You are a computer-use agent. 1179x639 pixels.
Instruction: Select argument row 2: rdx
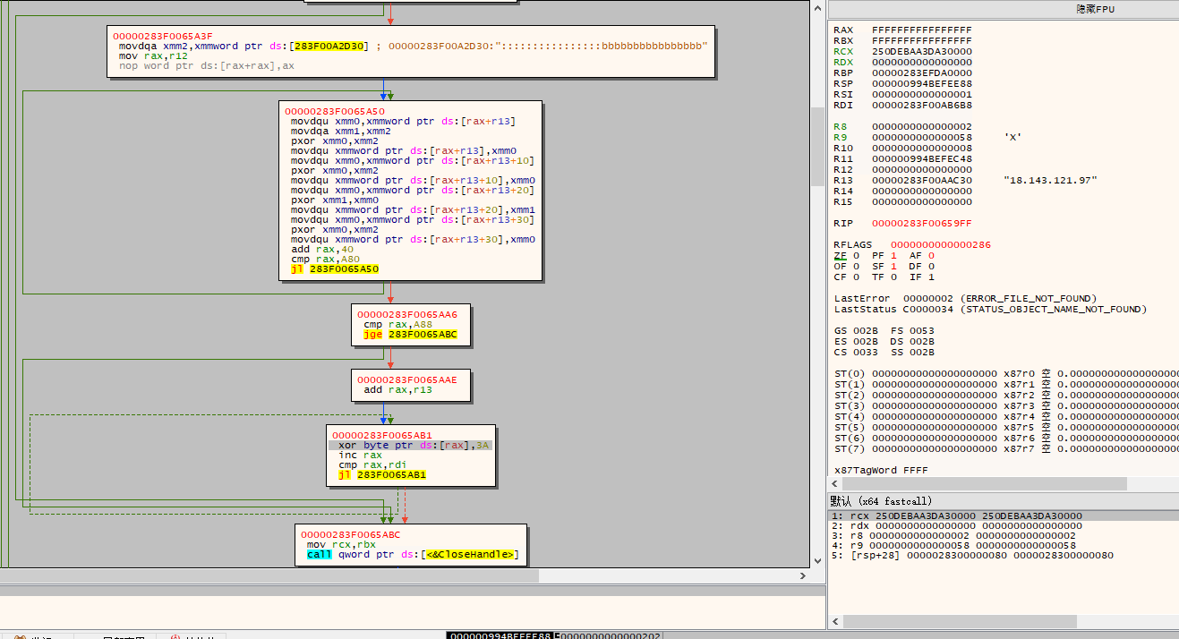pos(1003,525)
